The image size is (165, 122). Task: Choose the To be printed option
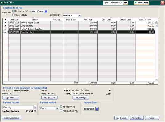point(61,107)
